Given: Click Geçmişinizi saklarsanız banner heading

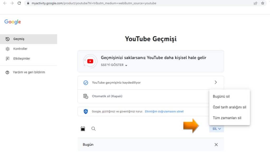Looking at the screenshot, I should pyautogui.click(x=153, y=58).
